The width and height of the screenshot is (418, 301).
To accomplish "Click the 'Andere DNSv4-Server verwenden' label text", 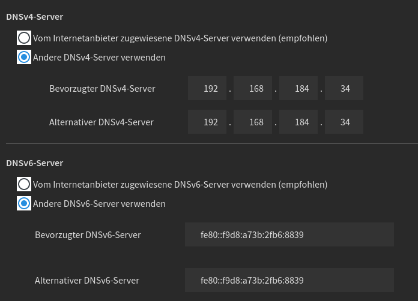I will 99,58.
